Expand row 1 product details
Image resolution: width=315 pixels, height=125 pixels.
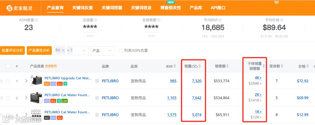26,81
